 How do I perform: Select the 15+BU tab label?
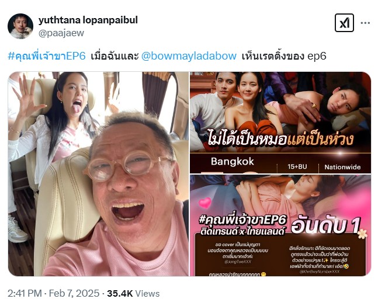[297, 166]
